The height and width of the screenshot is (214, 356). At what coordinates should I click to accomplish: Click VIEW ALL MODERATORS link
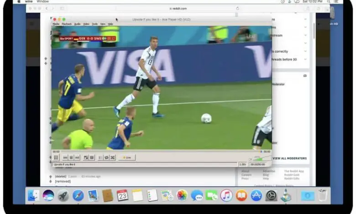pyautogui.click(x=290, y=158)
